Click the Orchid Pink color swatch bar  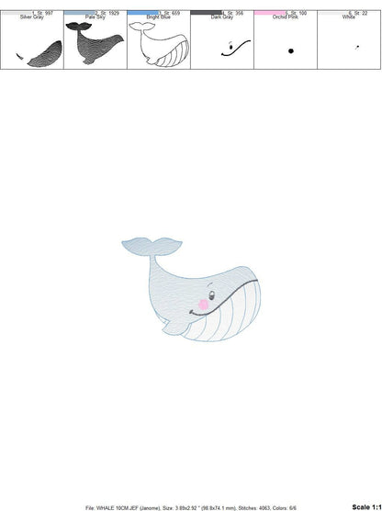(269, 13)
